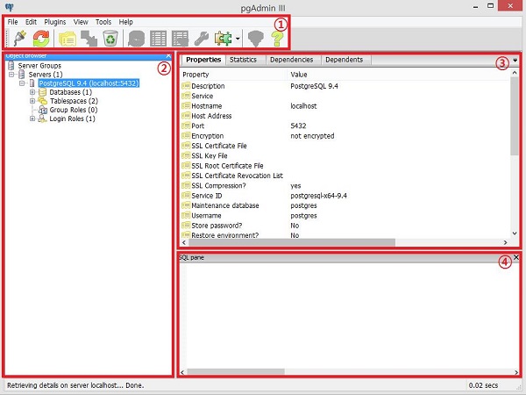526x395 pixels.
Task: Click the Group Roles icon
Action: click(43, 110)
